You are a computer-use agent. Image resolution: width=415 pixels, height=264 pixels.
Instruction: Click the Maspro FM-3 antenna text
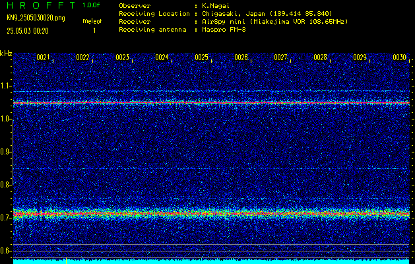224,30
